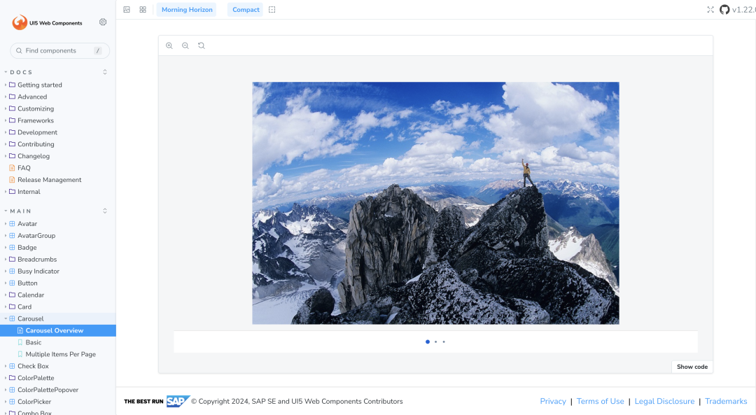Expand the Avatar component
This screenshot has height=415, width=756.
click(x=27, y=224)
